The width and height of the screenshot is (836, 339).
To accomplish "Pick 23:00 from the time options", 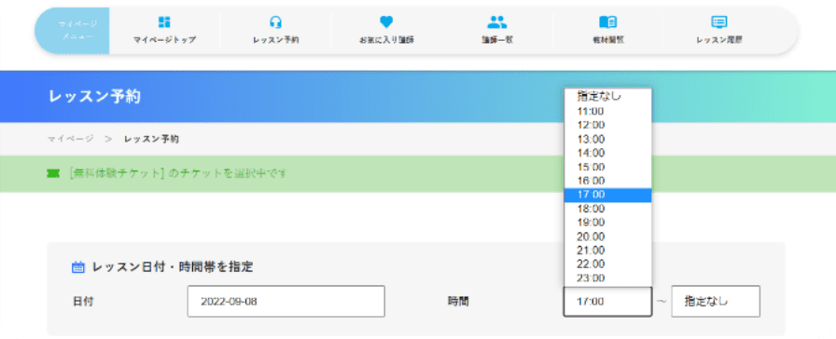I will pyautogui.click(x=607, y=278).
